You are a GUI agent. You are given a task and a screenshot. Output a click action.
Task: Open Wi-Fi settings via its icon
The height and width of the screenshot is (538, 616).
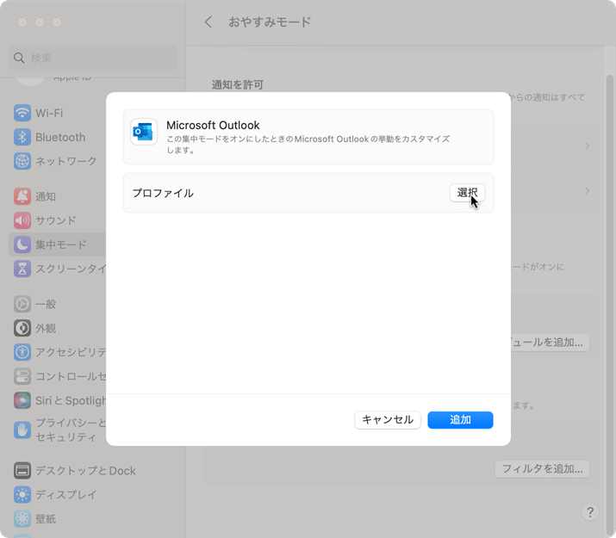[x=22, y=113]
